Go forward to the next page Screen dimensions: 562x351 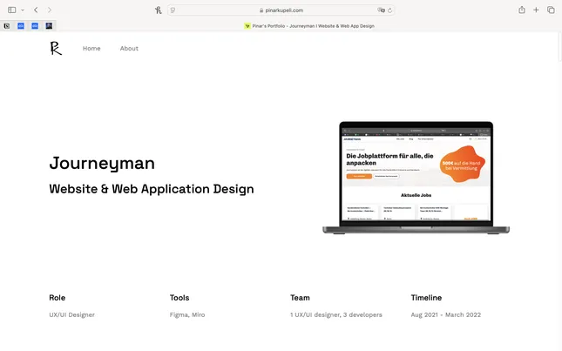[x=50, y=10]
